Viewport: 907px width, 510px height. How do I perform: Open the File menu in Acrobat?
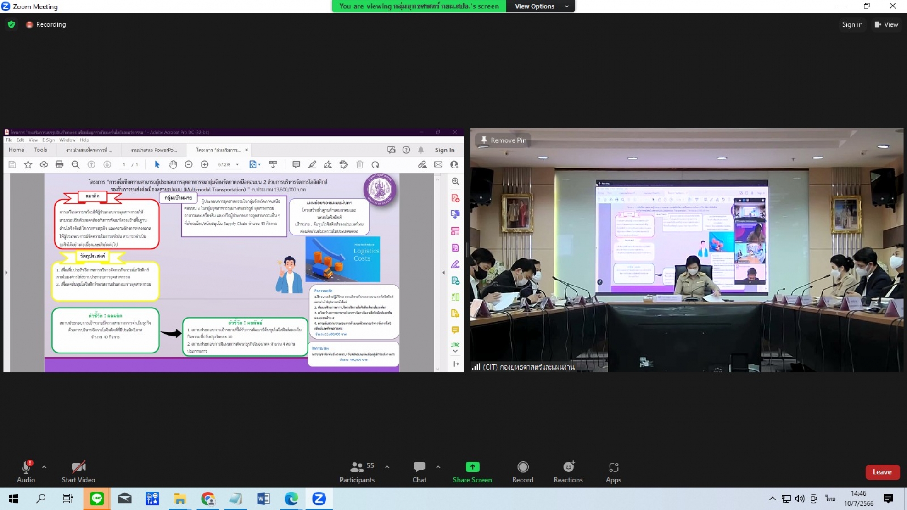click(x=9, y=140)
